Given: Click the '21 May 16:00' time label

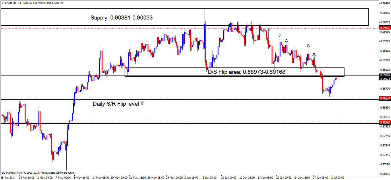Looking at the screenshot, I should tap(137, 177).
